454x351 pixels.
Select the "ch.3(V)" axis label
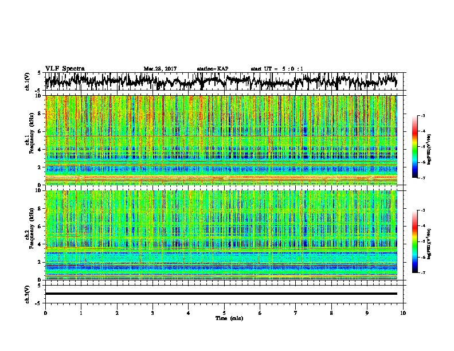click(x=28, y=295)
